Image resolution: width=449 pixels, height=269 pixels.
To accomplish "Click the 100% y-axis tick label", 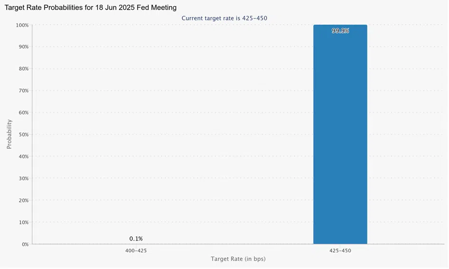I will 22,25.
